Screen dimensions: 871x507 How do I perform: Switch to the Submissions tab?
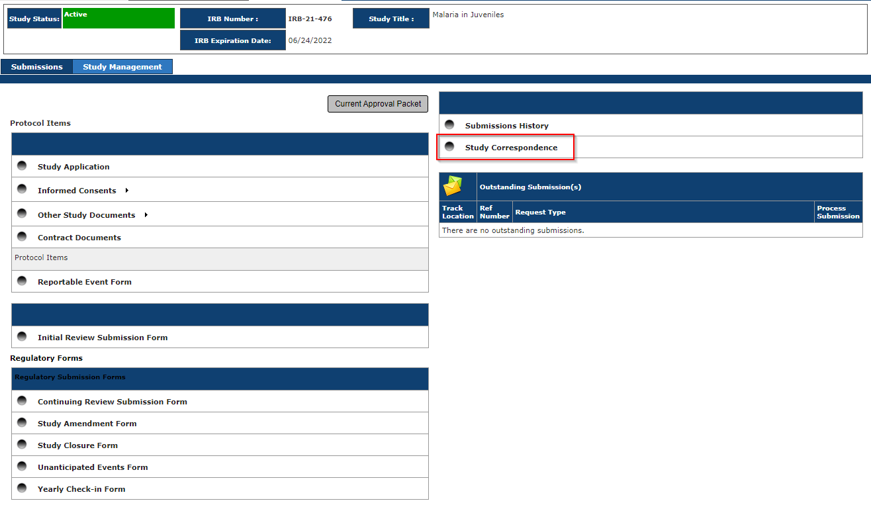tap(37, 67)
